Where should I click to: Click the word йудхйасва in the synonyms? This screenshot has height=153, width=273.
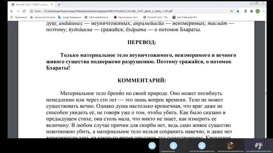pyautogui.click(x=81, y=30)
